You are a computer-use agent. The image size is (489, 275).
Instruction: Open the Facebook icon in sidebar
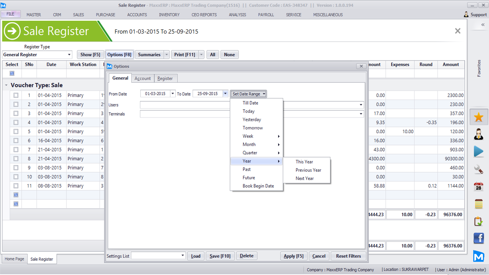[x=478, y=238]
